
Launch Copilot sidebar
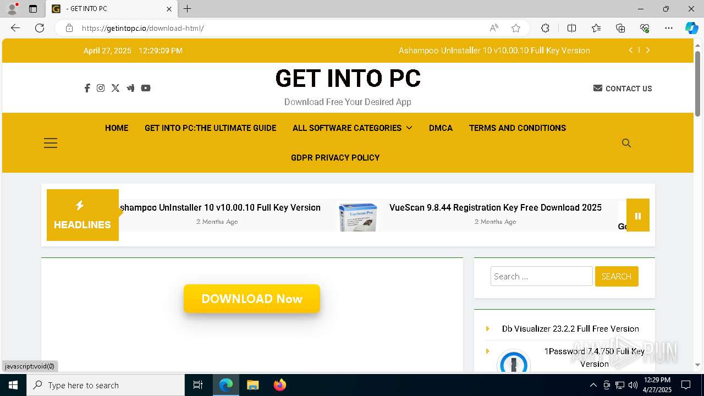pos(691,28)
